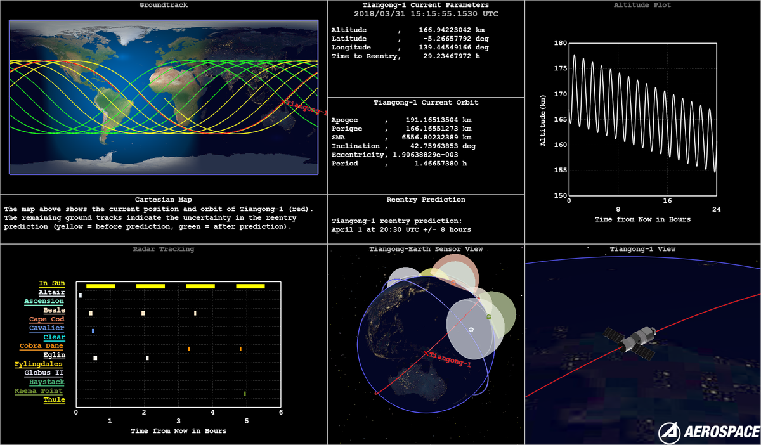Select the Radar Tracking panel heading

[164, 249]
